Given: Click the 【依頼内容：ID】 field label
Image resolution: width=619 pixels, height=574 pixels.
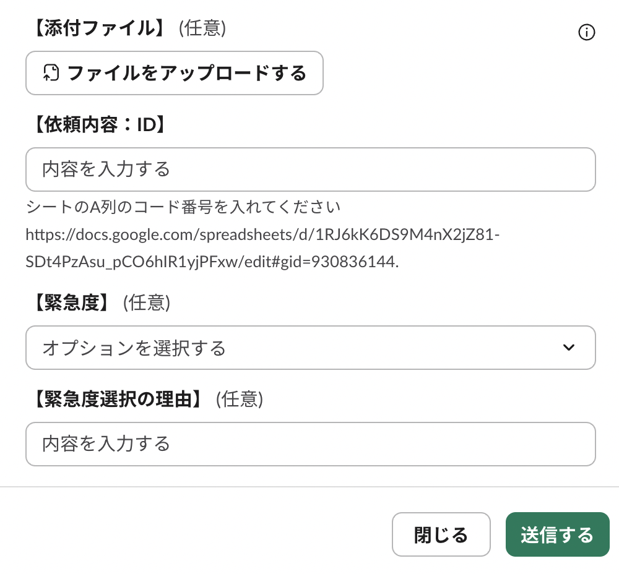Looking at the screenshot, I should [99, 124].
